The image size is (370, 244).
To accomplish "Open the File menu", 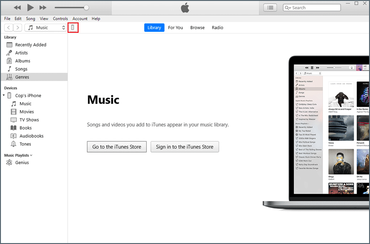I will click(x=7, y=18).
